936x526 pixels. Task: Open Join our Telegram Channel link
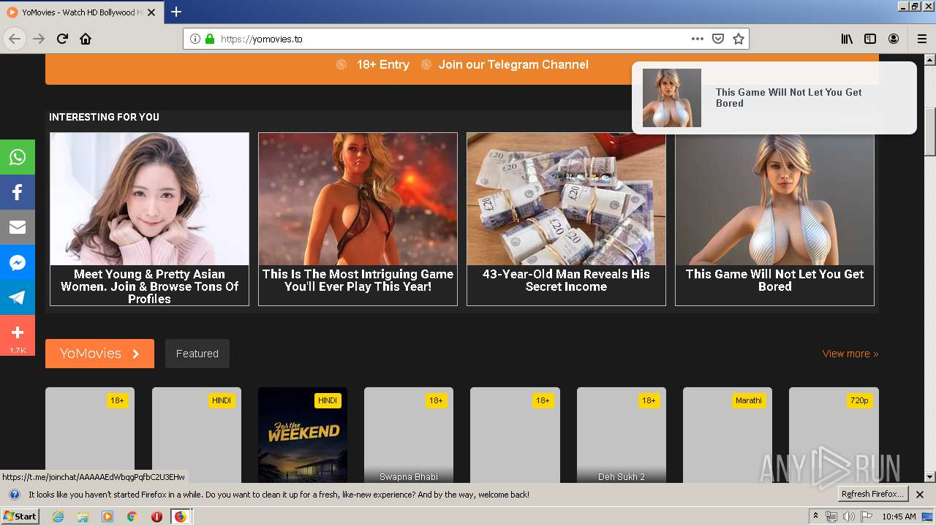point(513,64)
